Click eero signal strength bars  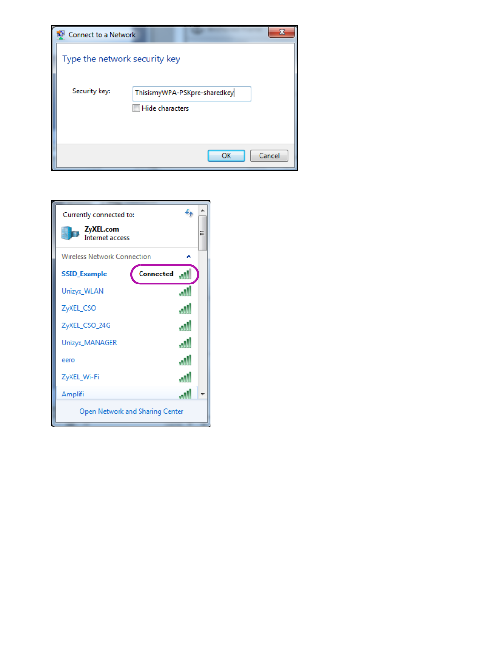[185, 359]
